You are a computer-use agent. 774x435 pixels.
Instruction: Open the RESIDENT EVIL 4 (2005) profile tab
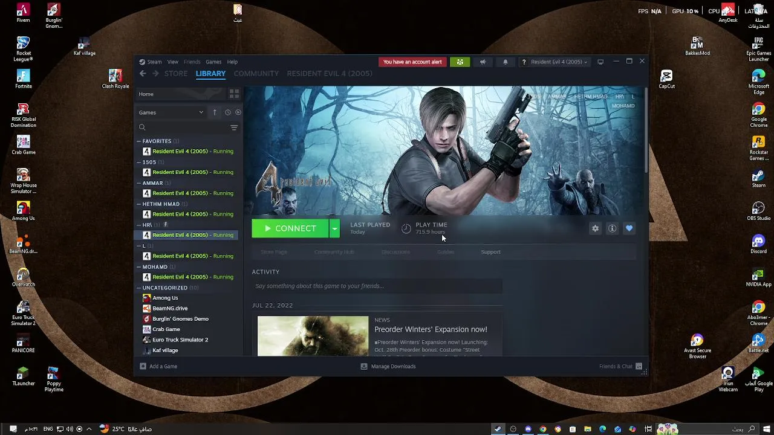[x=330, y=74]
